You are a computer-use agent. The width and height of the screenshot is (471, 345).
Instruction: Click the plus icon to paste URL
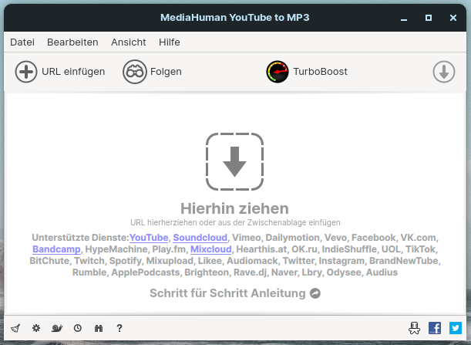[26, 72]
